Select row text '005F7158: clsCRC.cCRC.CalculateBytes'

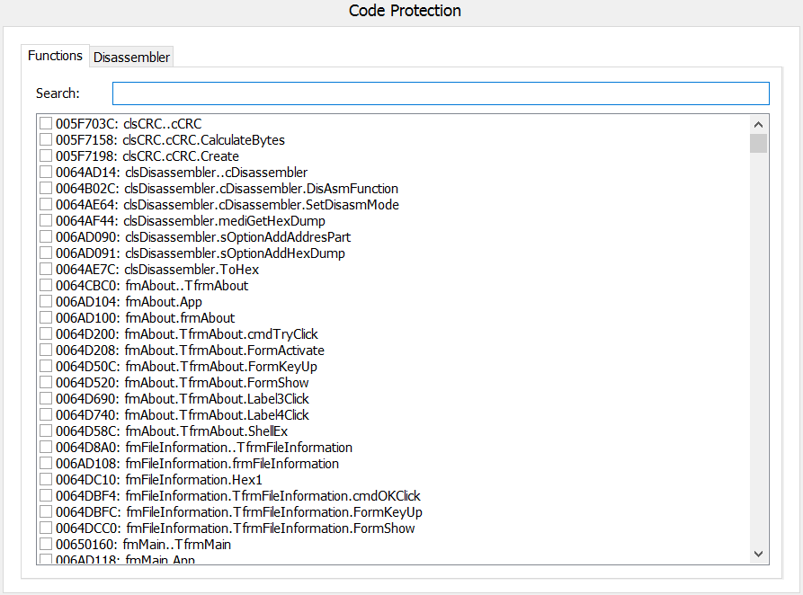170,140
